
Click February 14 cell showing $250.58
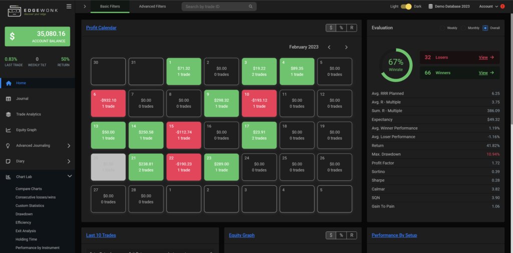(146, 135)
